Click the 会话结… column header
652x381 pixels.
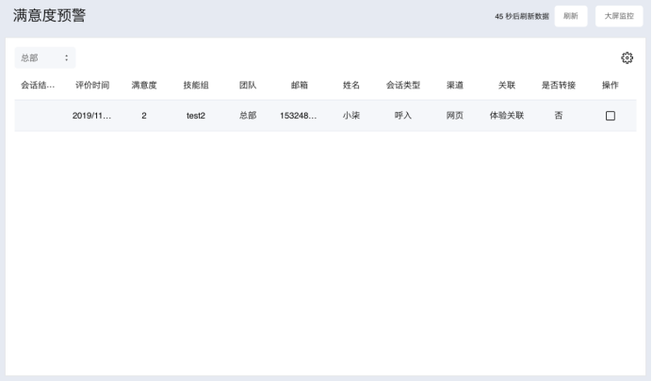[38, 86]
